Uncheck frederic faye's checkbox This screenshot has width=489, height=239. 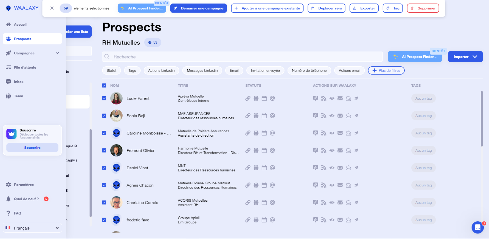tap(104, 220)
